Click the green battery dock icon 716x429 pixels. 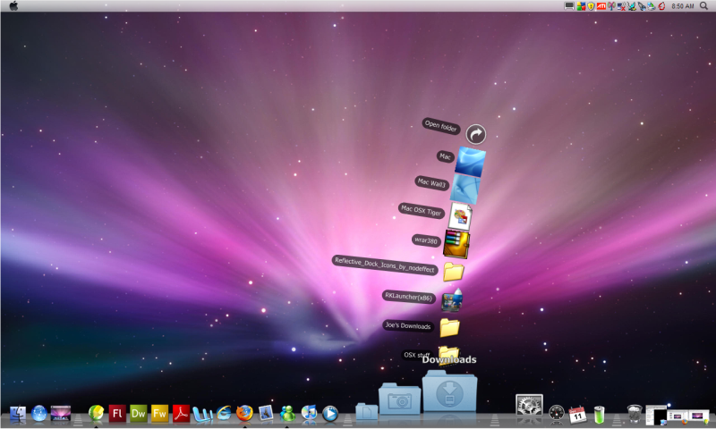(x=599, y=415)
